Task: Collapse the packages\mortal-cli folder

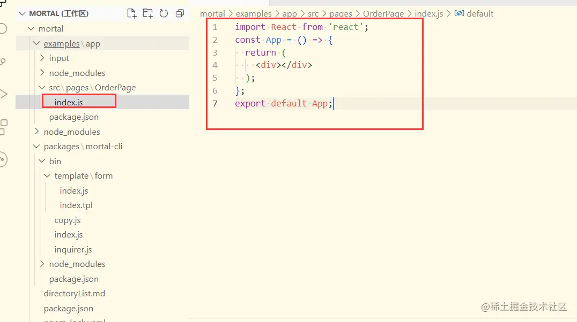Action: [x=36, y=146]
